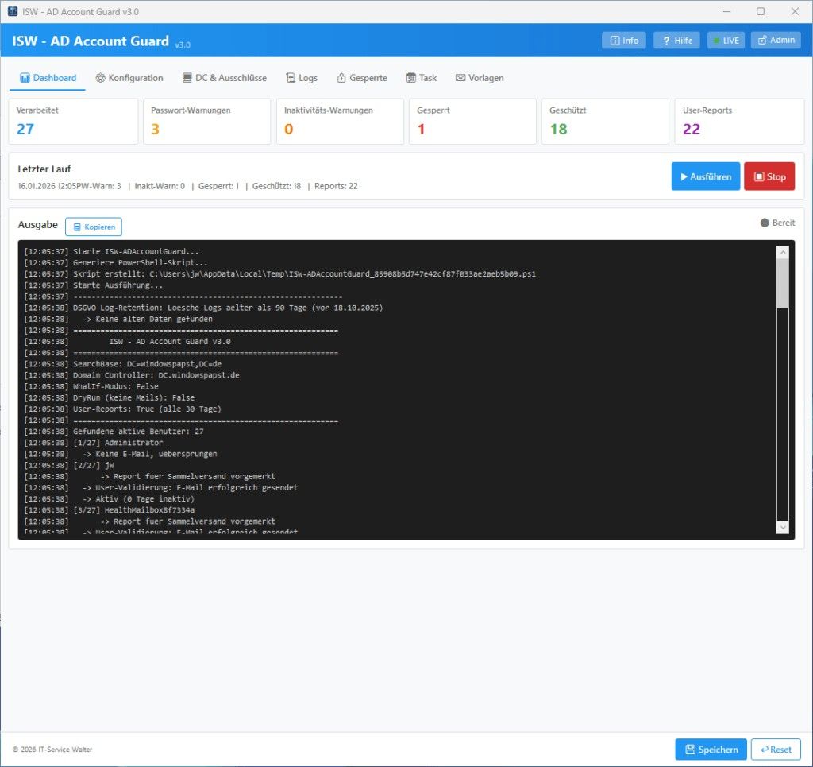
Task: Open the Vorlagen templates tab
Action: pos(480,78)
